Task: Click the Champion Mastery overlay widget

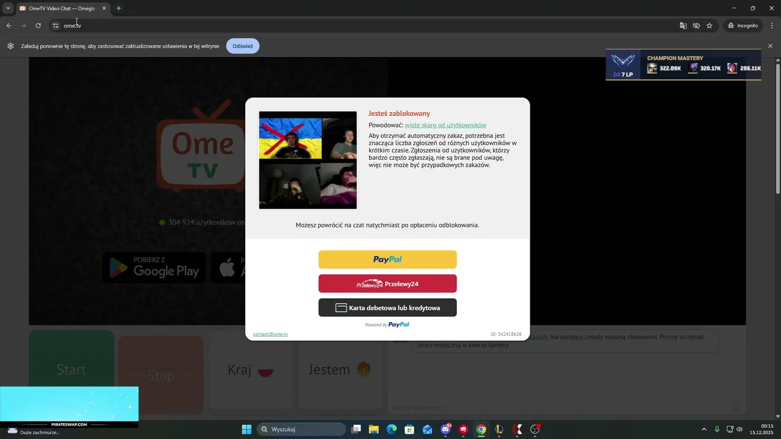Action: [x=683, y=65]
